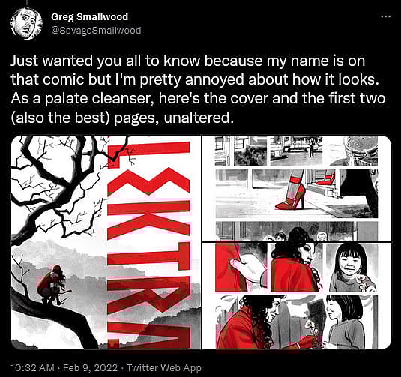Click the tweet text body

point(198,89)
